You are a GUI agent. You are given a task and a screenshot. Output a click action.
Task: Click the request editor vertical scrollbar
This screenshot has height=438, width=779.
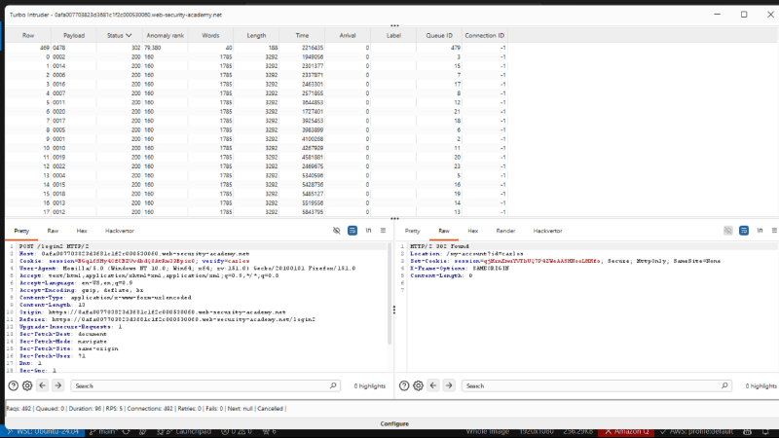point(389,294)
